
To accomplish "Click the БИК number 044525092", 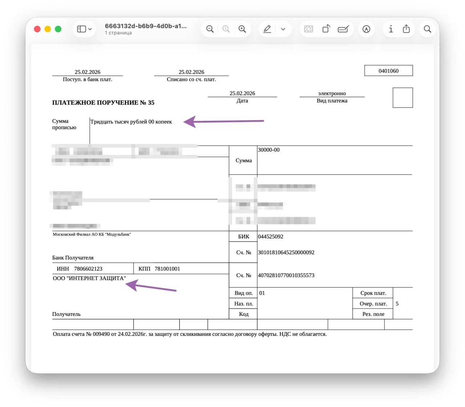I will pos(271,237).
